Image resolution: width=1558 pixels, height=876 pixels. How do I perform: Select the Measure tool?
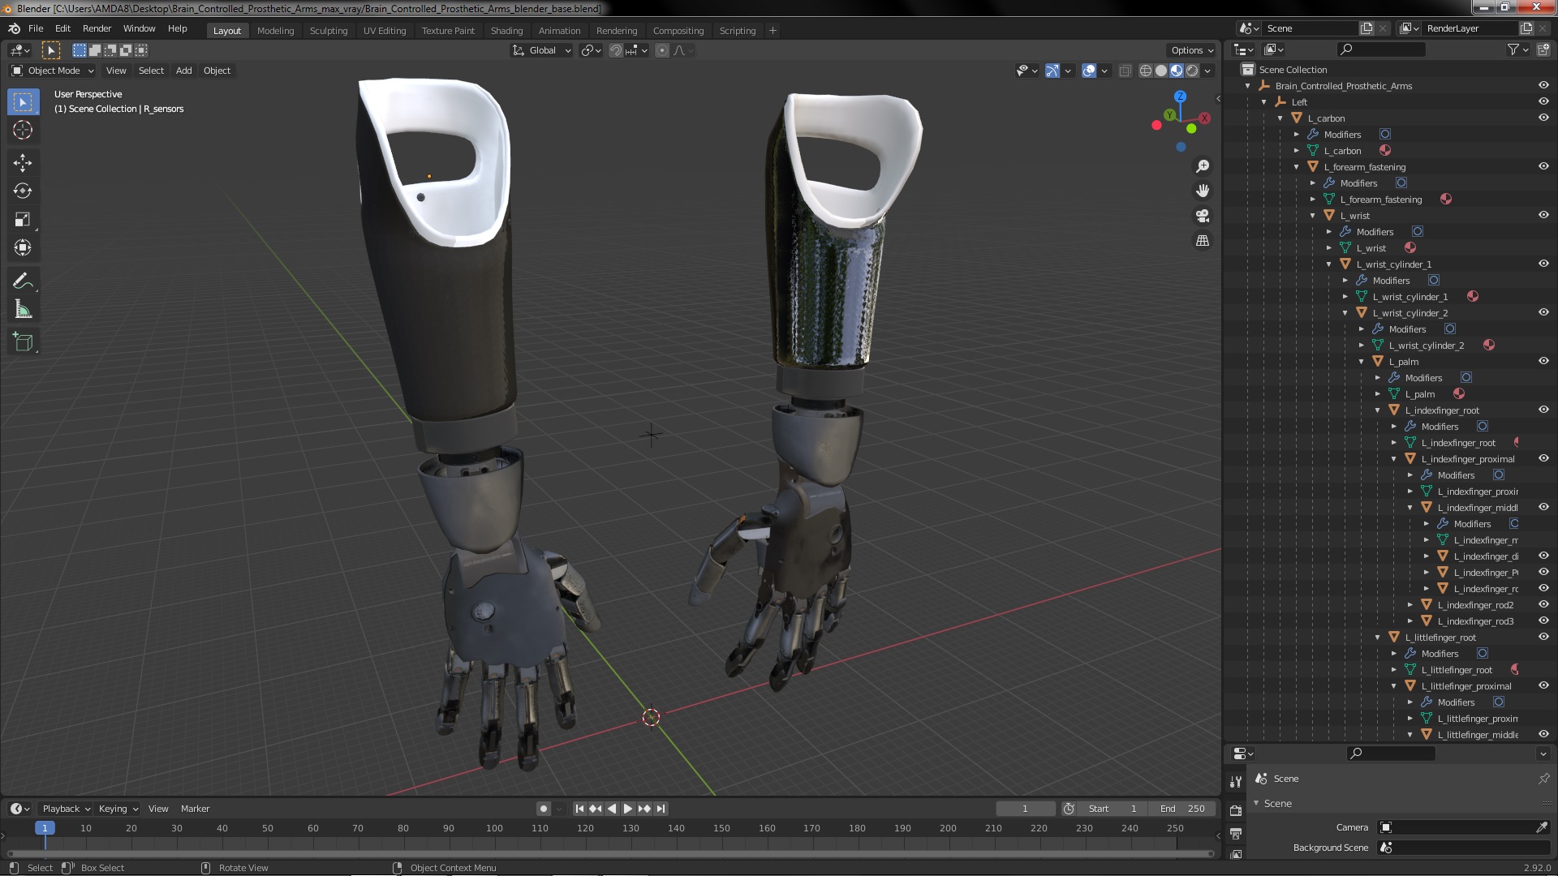pos(23,310)
